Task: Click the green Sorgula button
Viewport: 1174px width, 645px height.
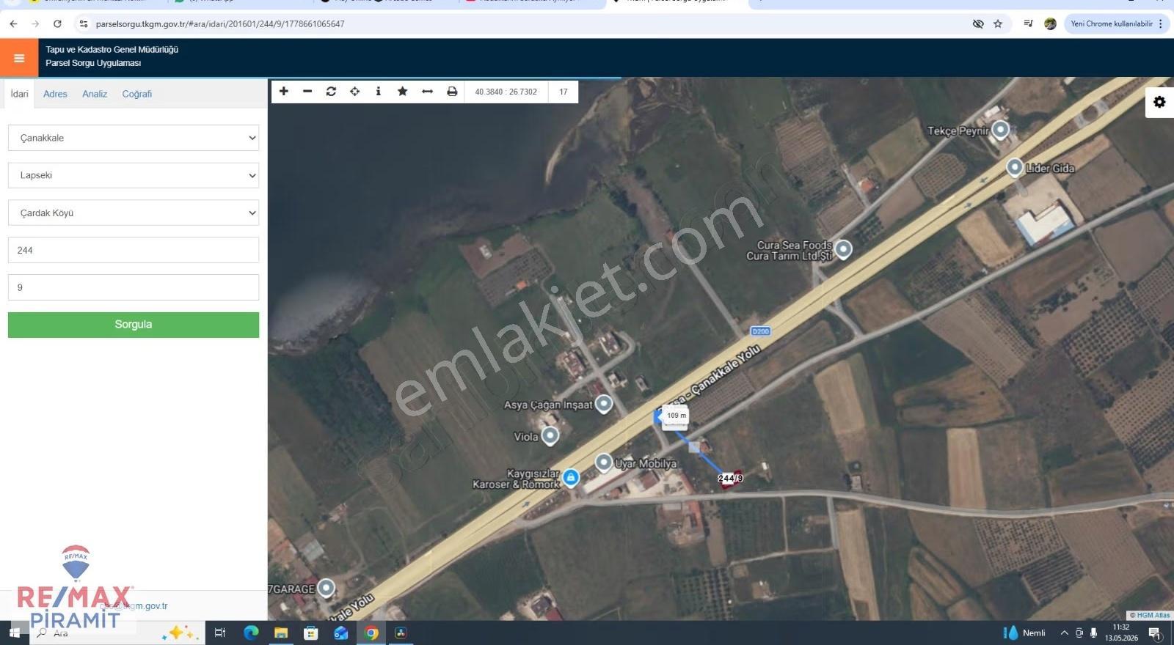Action: click(134, 325)
